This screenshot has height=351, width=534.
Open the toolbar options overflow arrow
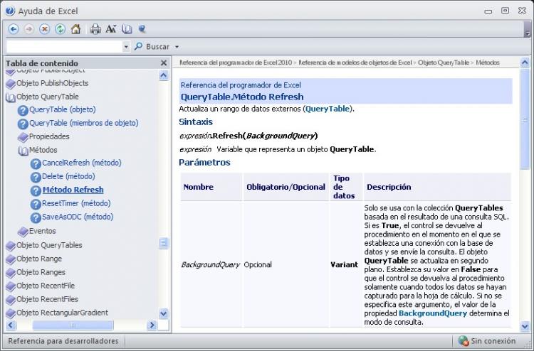click(x=528, y=33)
